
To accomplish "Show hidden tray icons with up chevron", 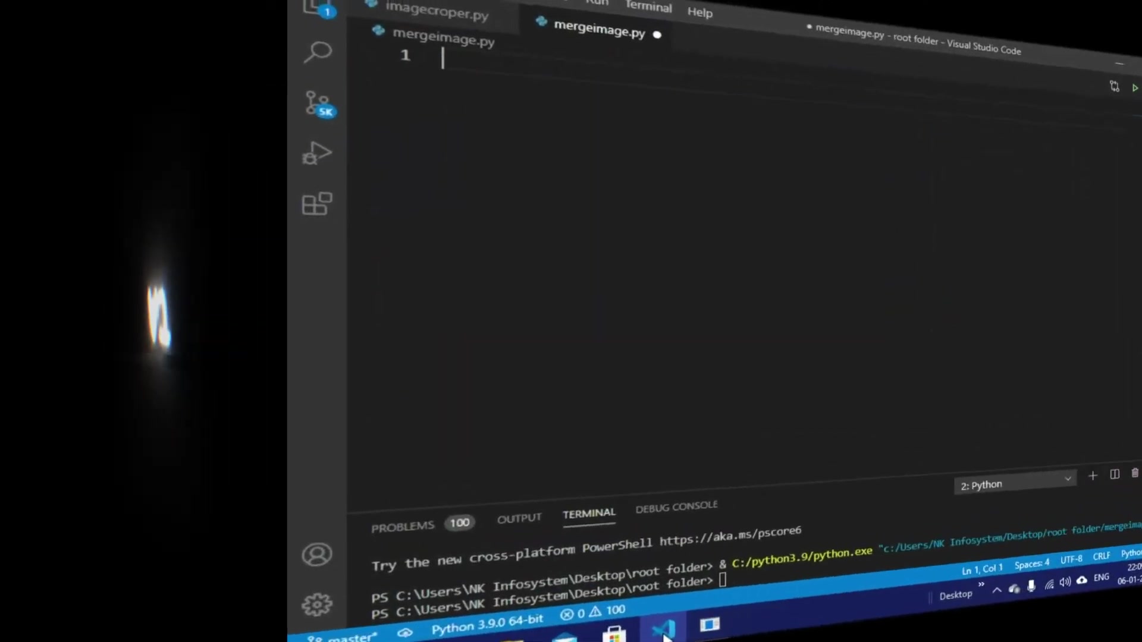I will pyautogui.click(x=997, y=590).
